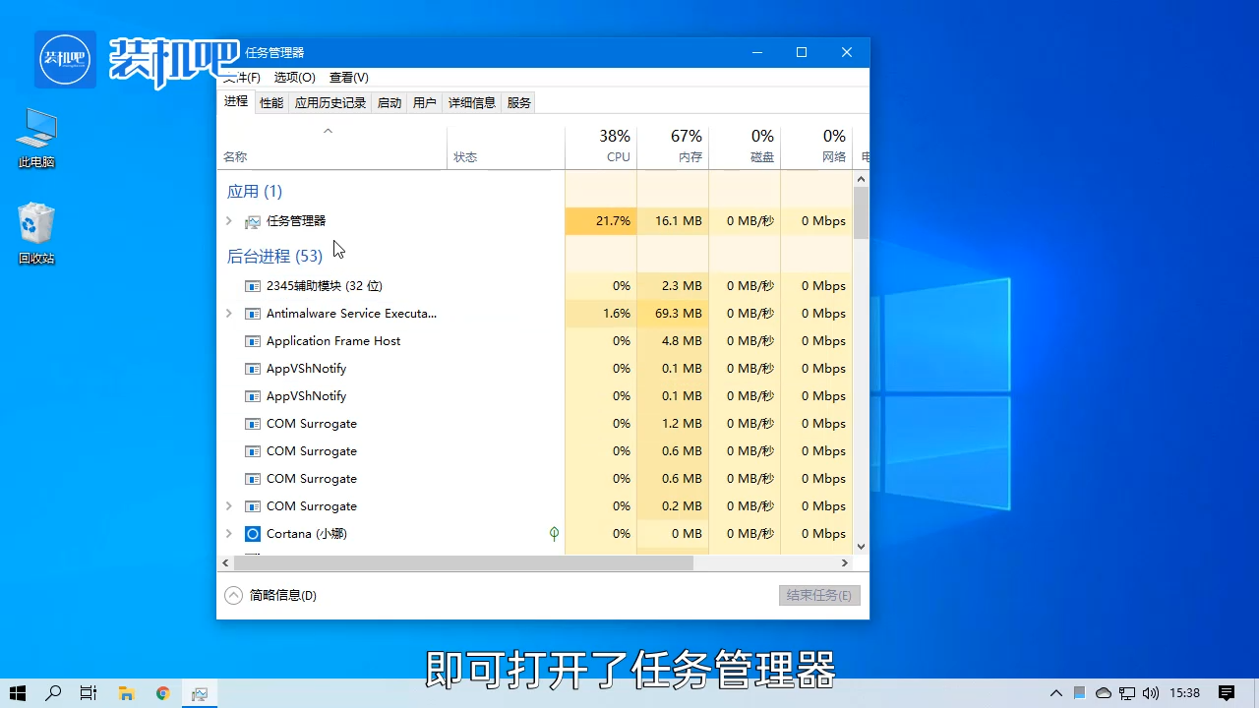Open the volume speaker icon in tray
This screenshot has height=708, width=1259.
pyautogui.click(x=1151, y=693)
